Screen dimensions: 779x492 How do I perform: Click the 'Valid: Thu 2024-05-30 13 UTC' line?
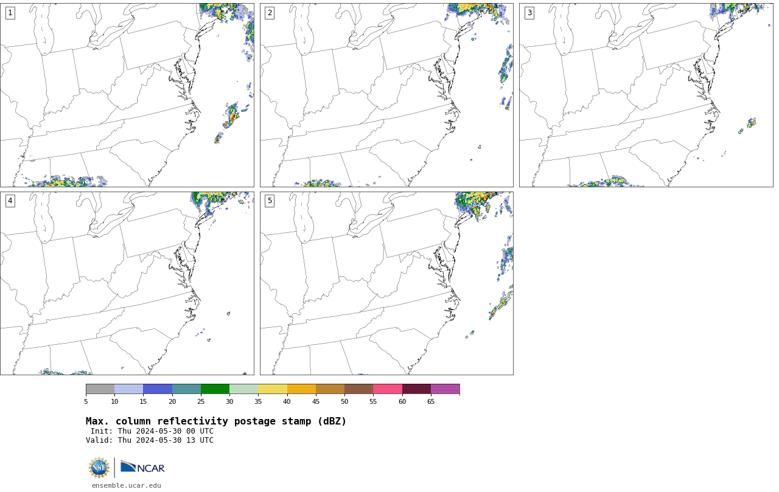(150, 440)
